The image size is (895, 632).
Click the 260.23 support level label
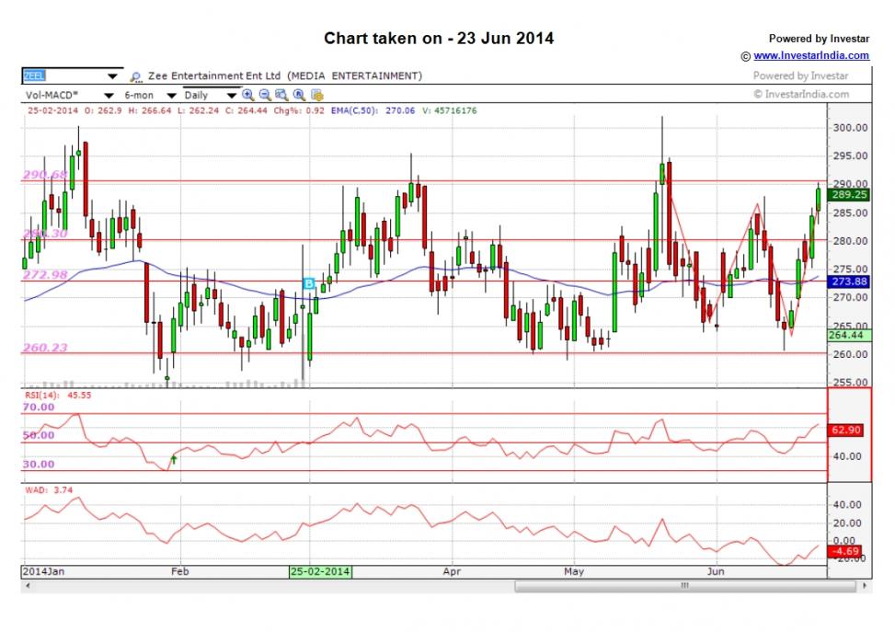[x=44, y=347]
